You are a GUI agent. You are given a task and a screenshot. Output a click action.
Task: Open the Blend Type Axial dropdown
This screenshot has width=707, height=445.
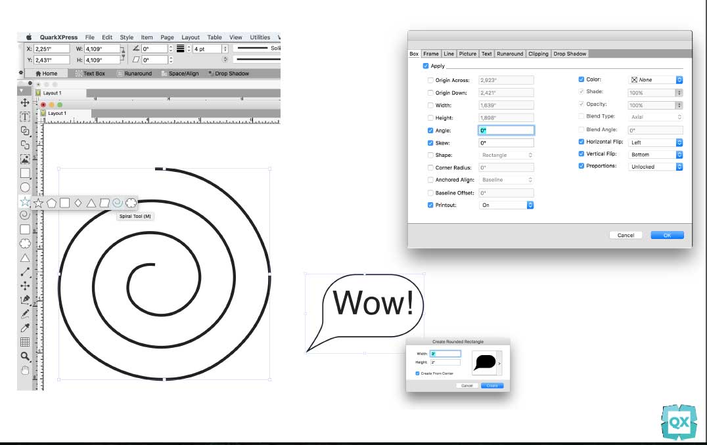[x=655, y=117]
